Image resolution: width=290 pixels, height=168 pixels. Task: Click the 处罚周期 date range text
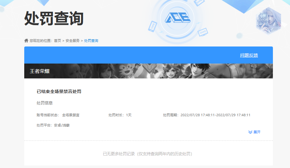(207, 115)
